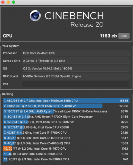Click the yellow minimize window button
The width and height of the screenshot is (133, 165).
point(8,2)
